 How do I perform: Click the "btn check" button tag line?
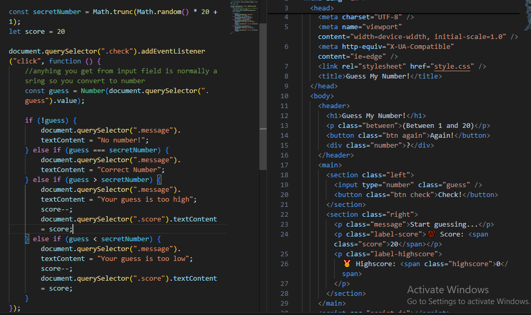pos(416,195)
